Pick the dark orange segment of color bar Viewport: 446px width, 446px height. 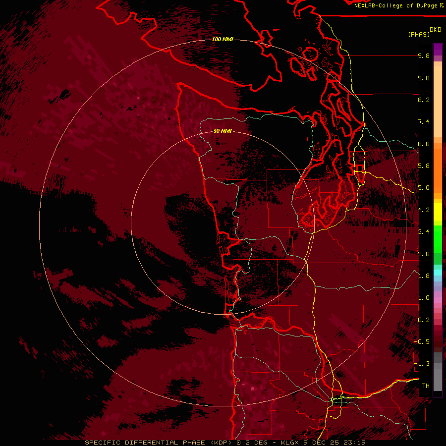coord(438,170)
